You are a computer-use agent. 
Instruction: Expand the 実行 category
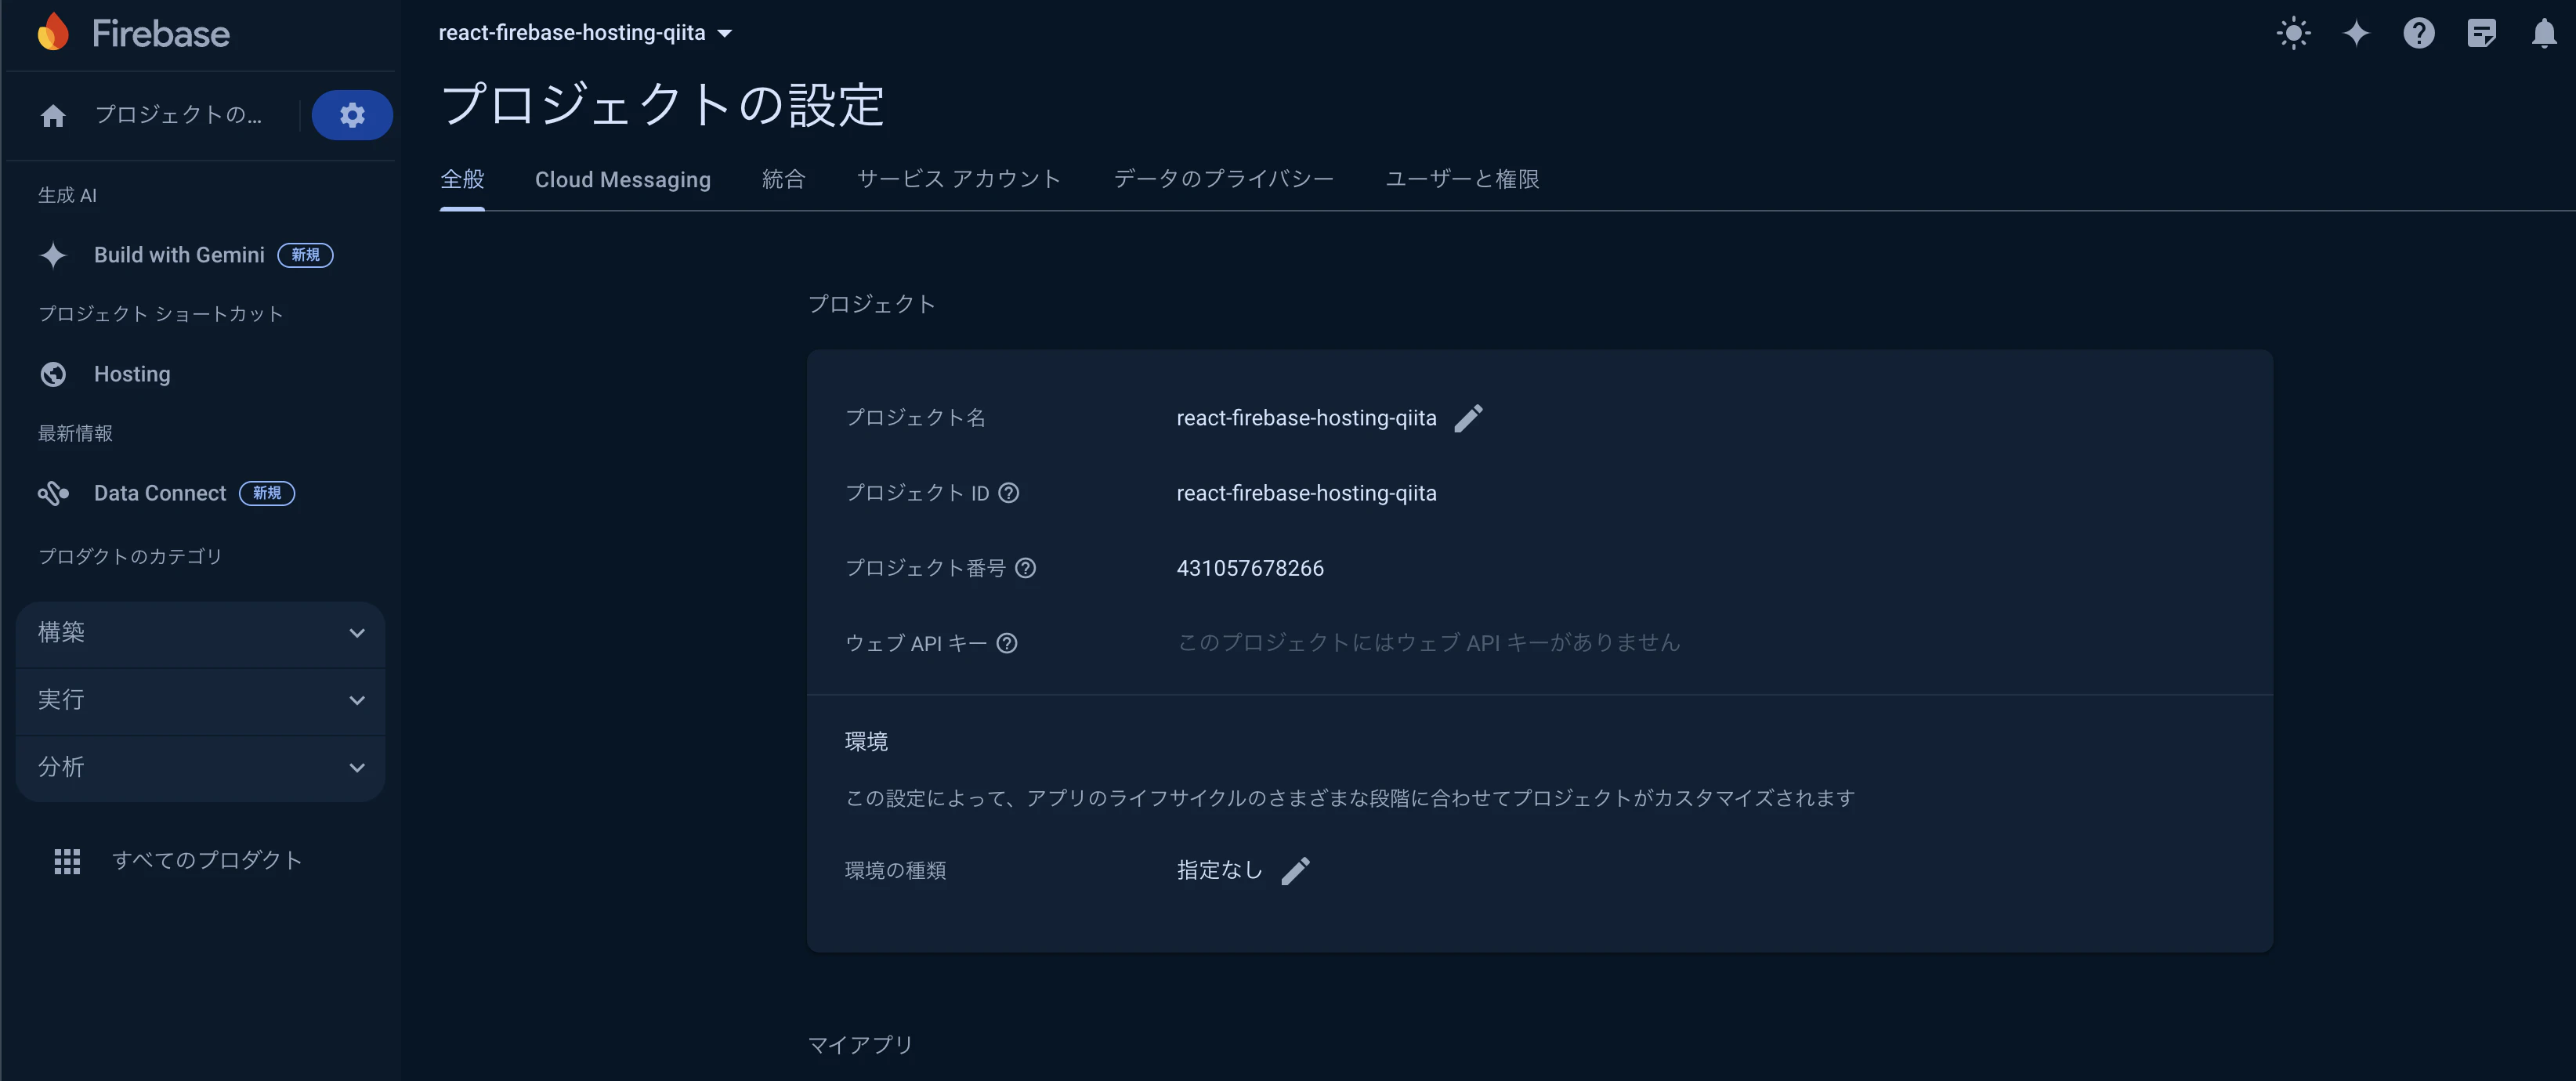200,700
